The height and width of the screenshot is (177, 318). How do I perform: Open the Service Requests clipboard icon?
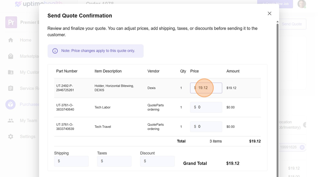coord(11,88)
